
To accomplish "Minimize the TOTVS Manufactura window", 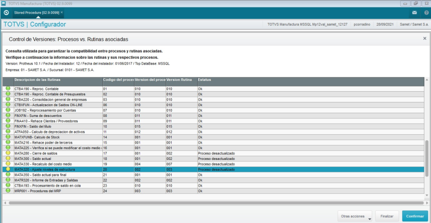I will (405, 4).
